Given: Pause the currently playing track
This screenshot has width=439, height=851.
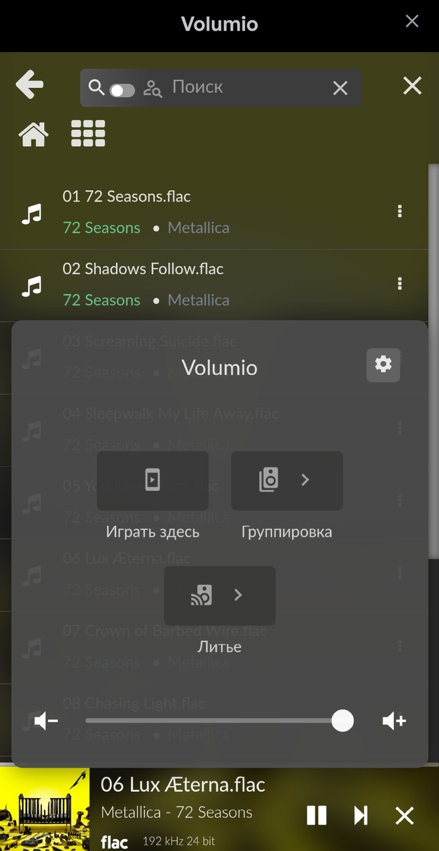Looking at the screenshot, I should (x=317, y=815).
